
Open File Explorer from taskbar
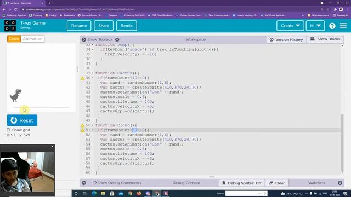pos(103,193)
